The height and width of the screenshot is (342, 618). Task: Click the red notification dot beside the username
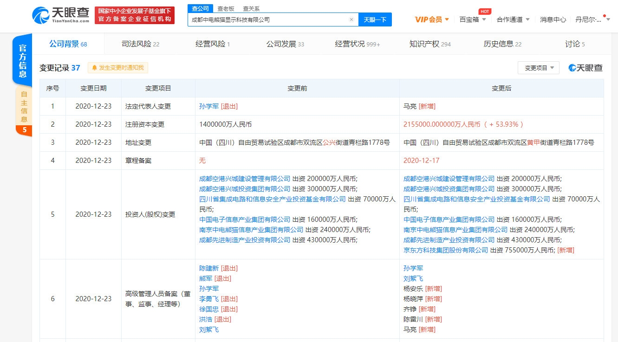click(605, 15)
